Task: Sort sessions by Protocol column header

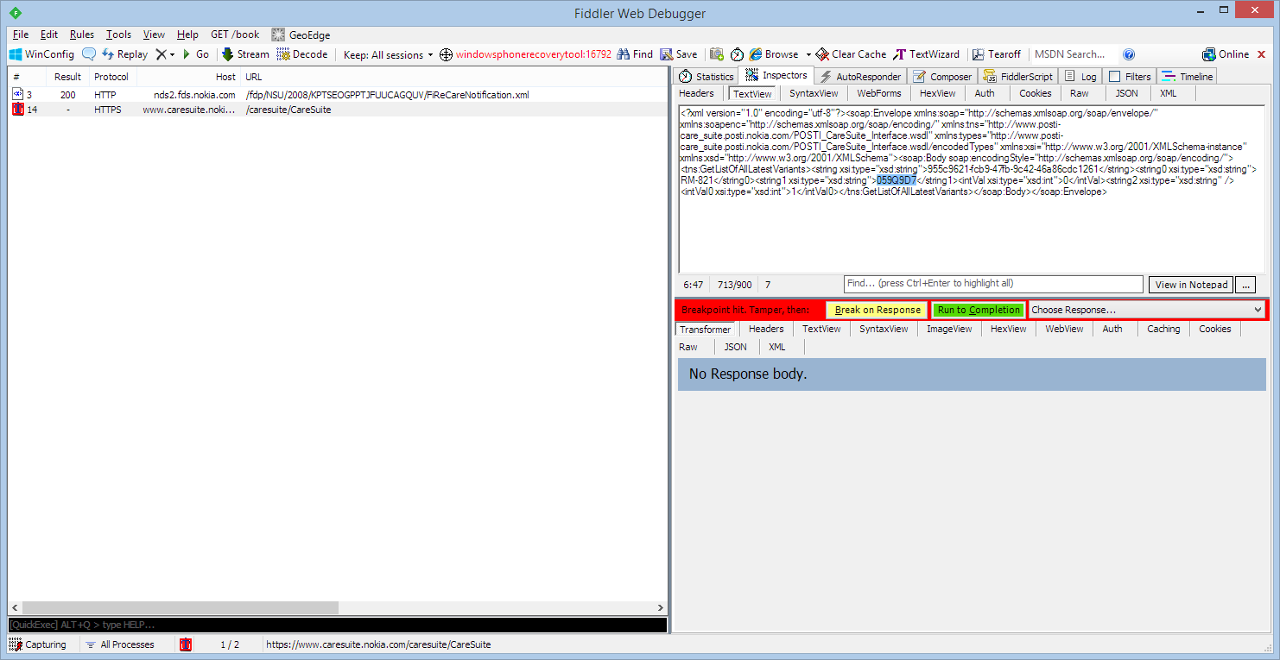Action: point(111,77)
